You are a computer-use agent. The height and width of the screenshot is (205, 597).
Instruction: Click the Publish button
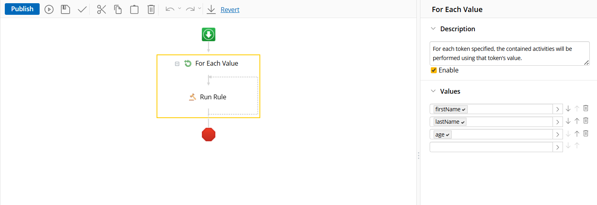coord(22,9)
